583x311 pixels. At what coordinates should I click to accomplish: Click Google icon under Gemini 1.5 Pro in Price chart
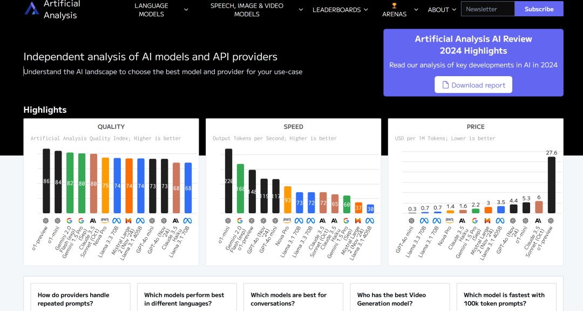(475, 221)
